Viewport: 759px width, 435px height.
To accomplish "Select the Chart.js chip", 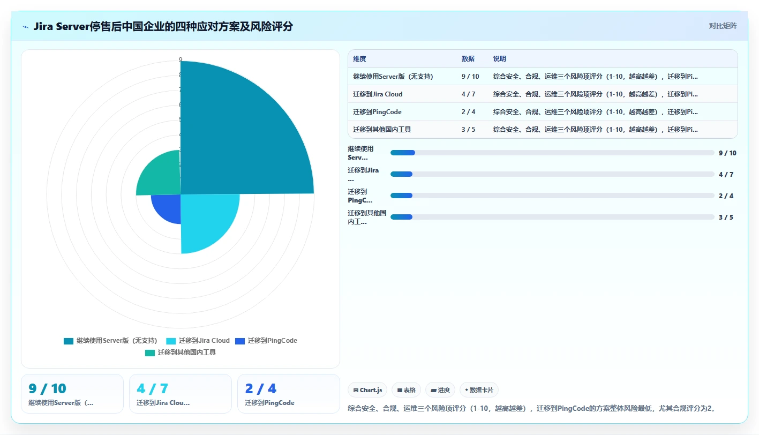I will pyautogui.click(x=367, y=390).
